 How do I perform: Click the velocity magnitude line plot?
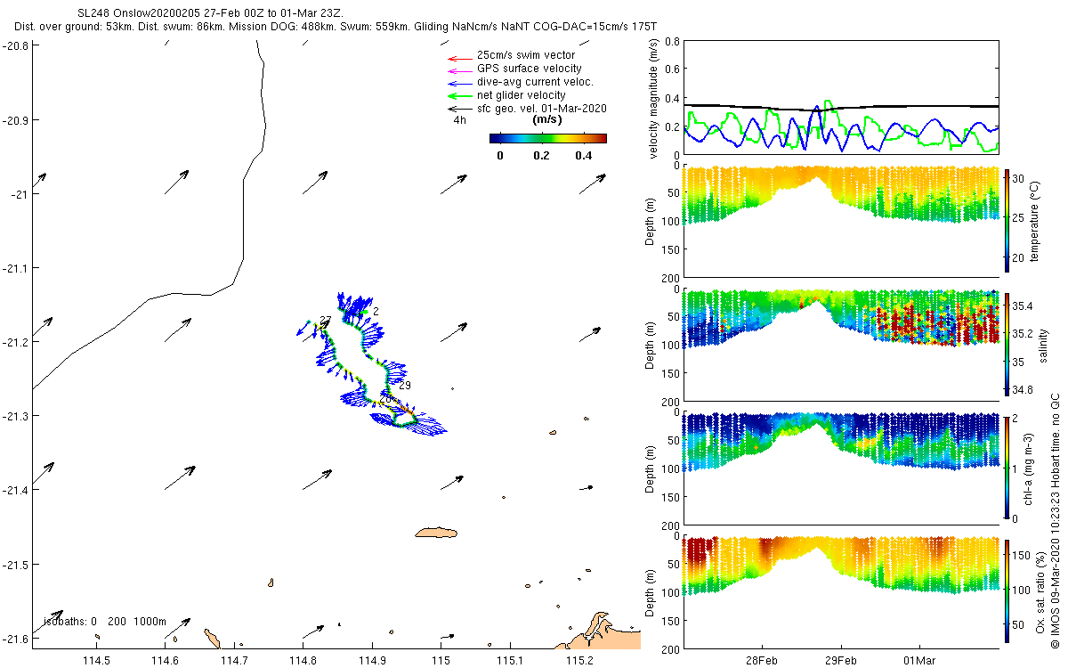(840, 96)
